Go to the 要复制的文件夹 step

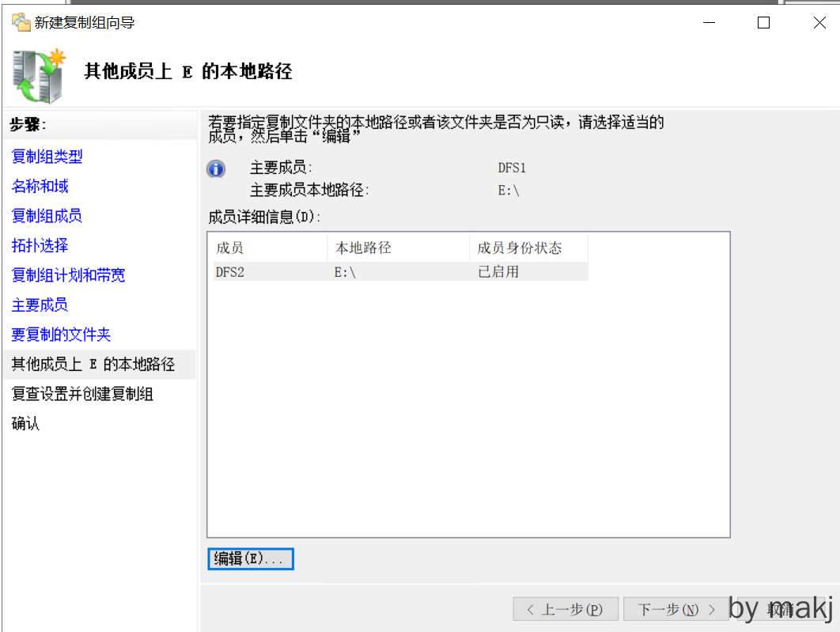tap(61, 335)
